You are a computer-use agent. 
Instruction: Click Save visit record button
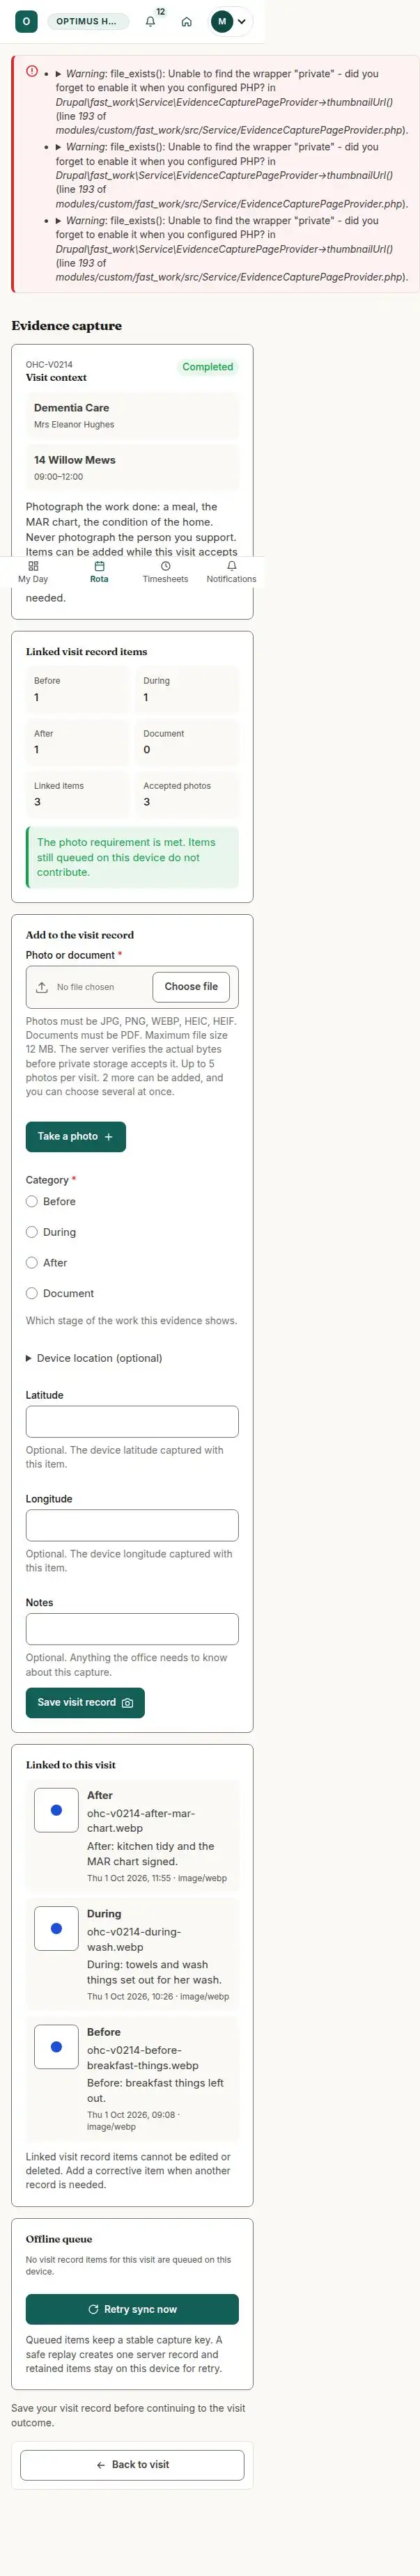coord(85,1702)
